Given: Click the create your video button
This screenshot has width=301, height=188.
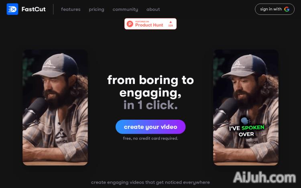Looking at the screenshot, I should tap(150, 127).
